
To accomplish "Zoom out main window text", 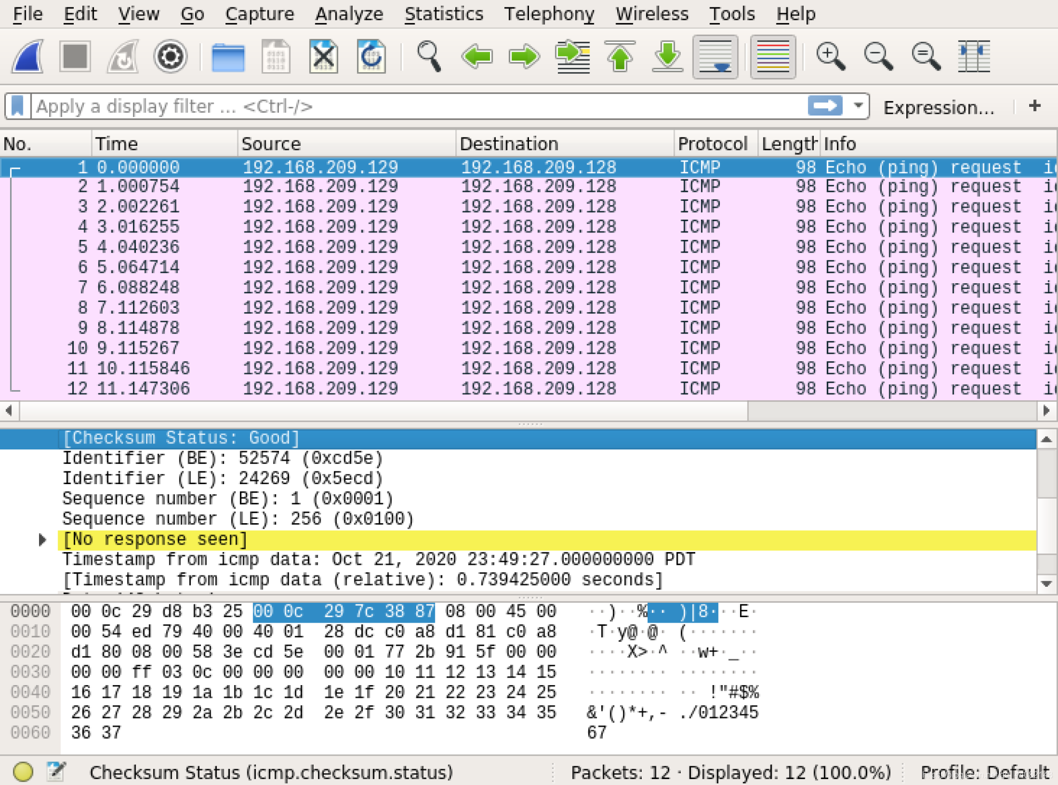I will point(878,57).
